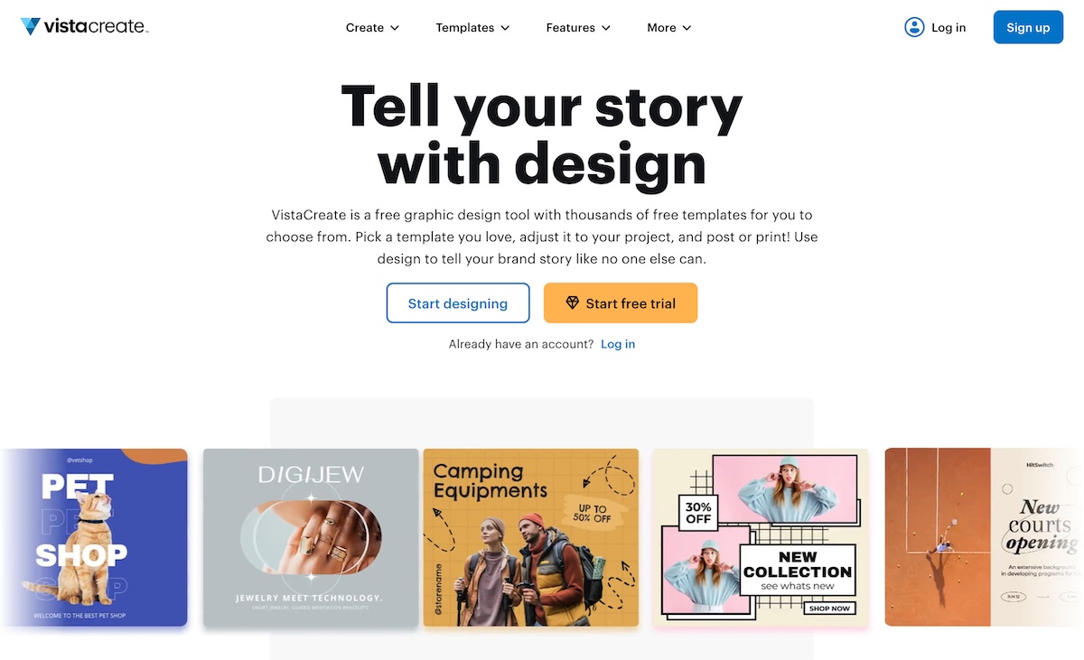Open the More navigation menu
Image resolution: width=1084 pixels, height=660 pixels.
(668, 27)
